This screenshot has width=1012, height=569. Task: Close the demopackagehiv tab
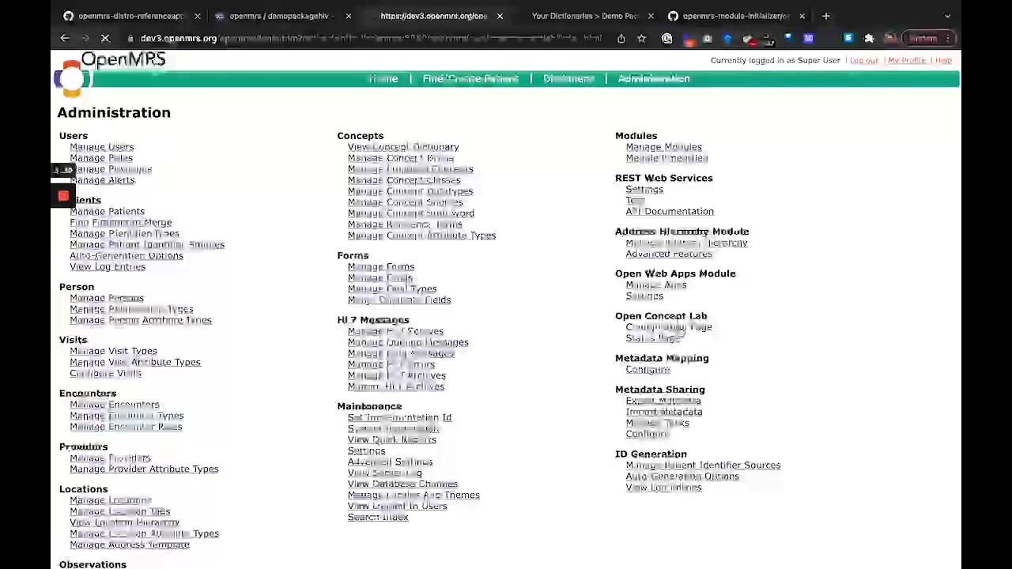349,16
